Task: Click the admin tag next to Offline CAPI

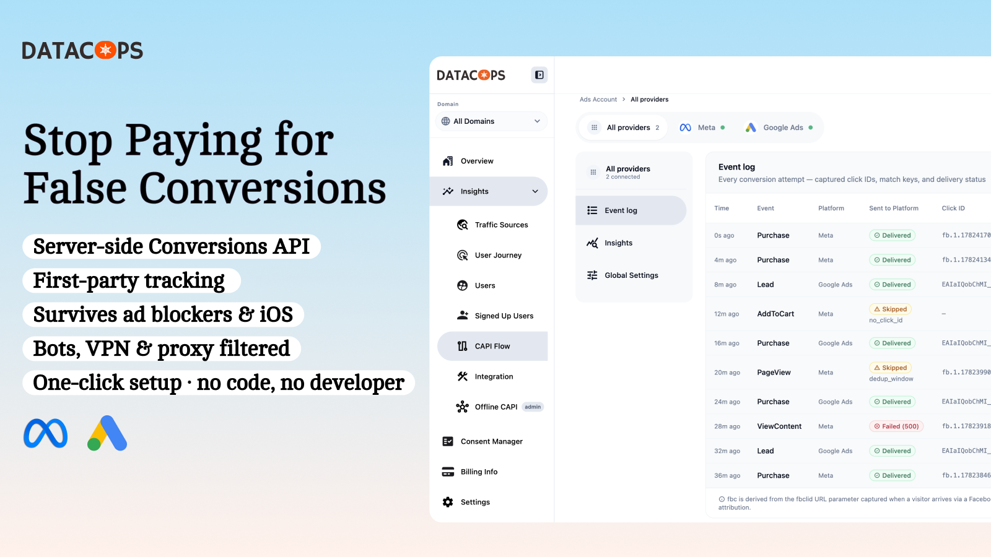Action: (x=533, y=407)
